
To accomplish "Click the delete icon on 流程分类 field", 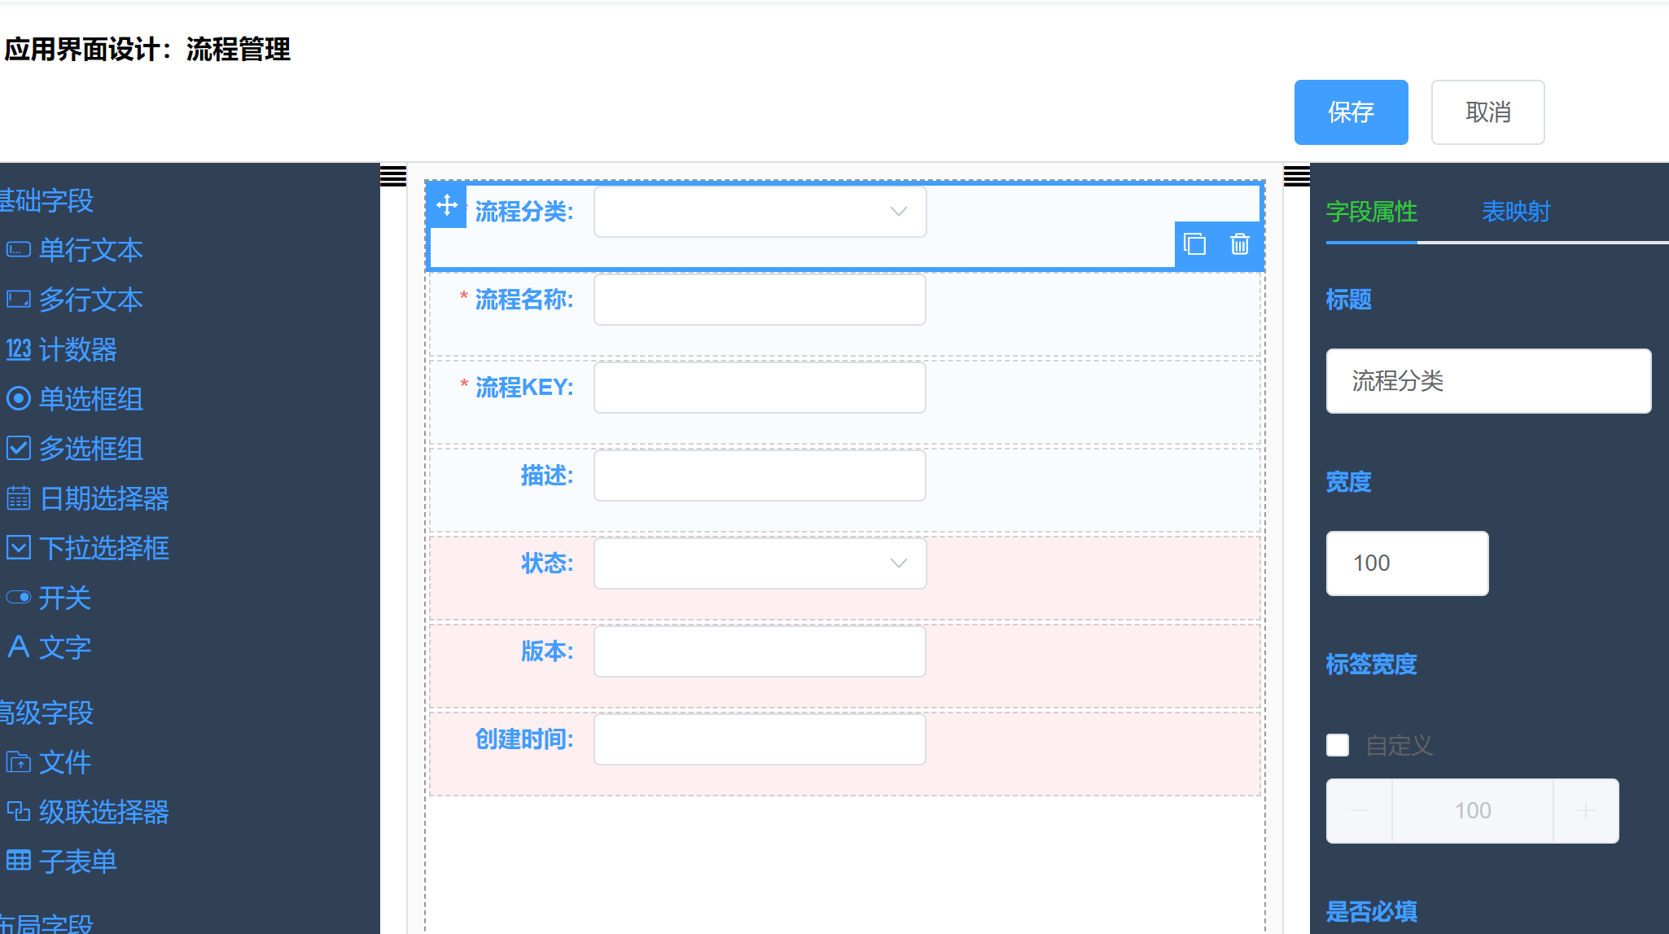I will 1239,244.
